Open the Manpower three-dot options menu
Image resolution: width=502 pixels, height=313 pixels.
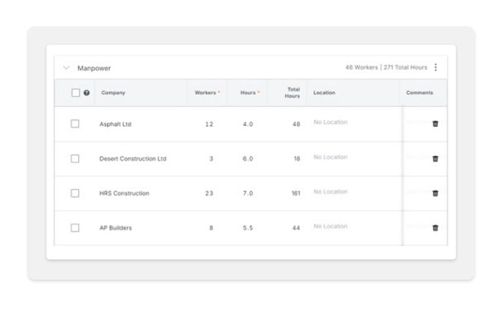click(436, 67)
